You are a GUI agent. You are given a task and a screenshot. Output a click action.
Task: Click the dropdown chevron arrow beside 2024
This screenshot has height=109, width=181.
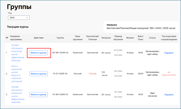(x=27, y=18)
